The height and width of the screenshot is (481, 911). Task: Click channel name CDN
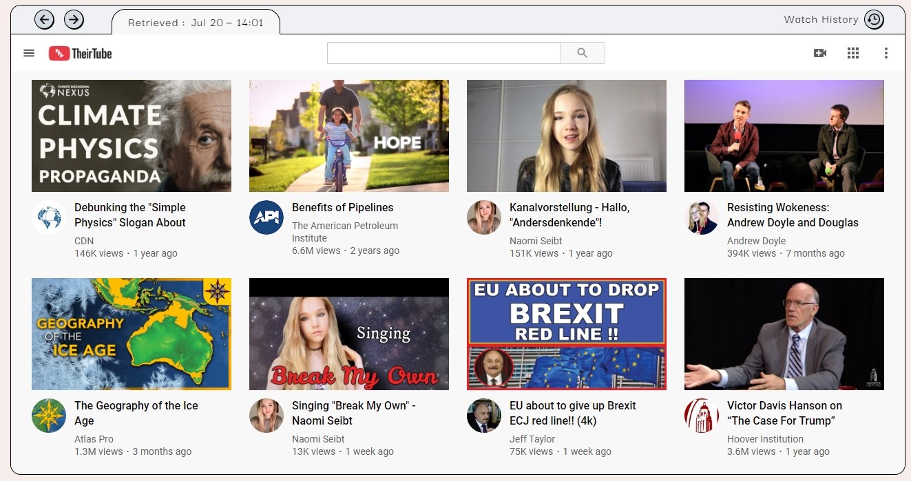point(84,241)
